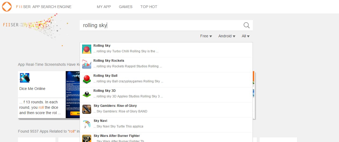This screenshot has width=339, height=142.
Task: Open the Dice Me Online title link
Action: point(32,89)
